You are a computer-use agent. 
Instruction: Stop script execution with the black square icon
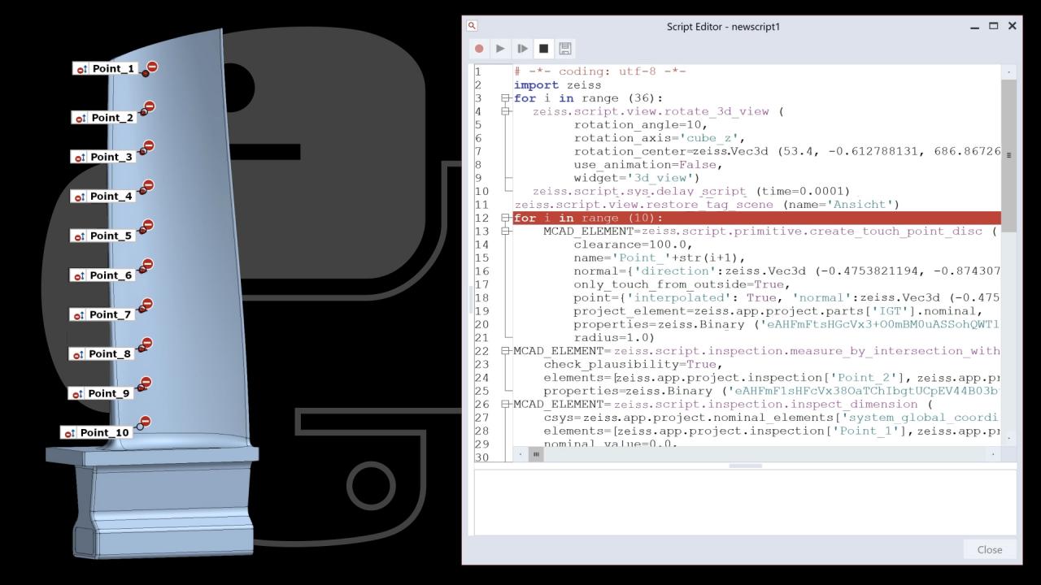[542, 48]
